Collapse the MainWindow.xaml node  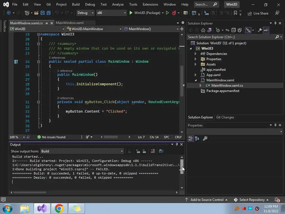196,80
